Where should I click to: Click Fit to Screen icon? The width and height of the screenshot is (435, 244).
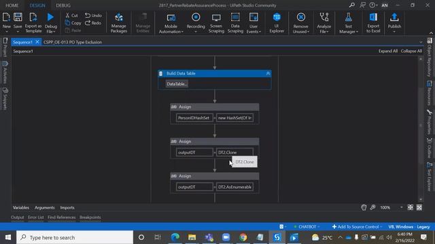pyautogui.click(x=411, y=207)
